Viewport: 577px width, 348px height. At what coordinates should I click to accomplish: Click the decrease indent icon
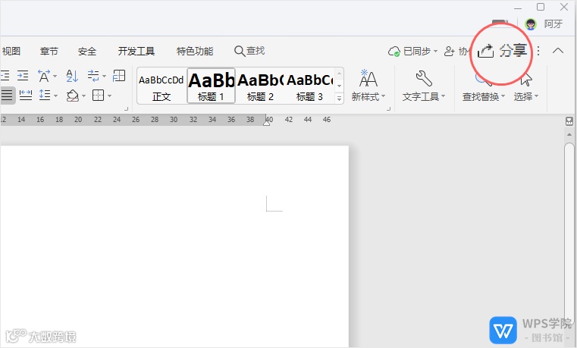click(x=5, y=76)
